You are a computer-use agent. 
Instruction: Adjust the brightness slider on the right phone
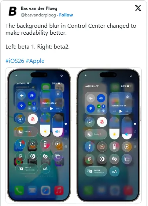point(114,128)
